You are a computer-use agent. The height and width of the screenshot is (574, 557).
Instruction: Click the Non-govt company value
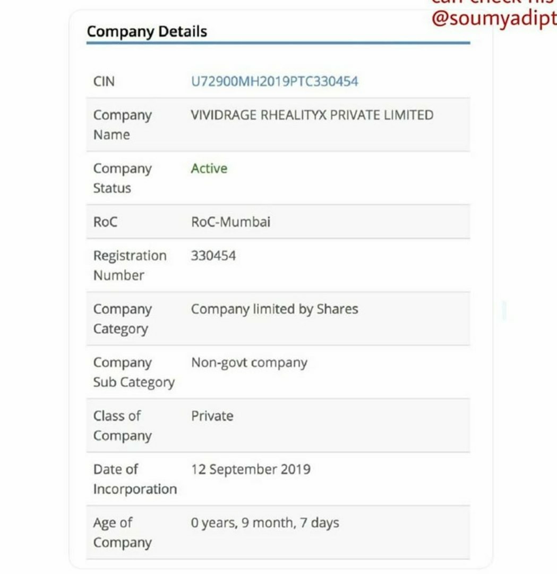[x=250, y=363]
